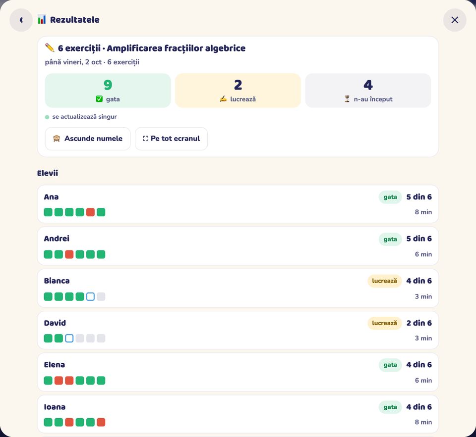Click the bar chart icon beside Rezultatele

tap(42, 20)
